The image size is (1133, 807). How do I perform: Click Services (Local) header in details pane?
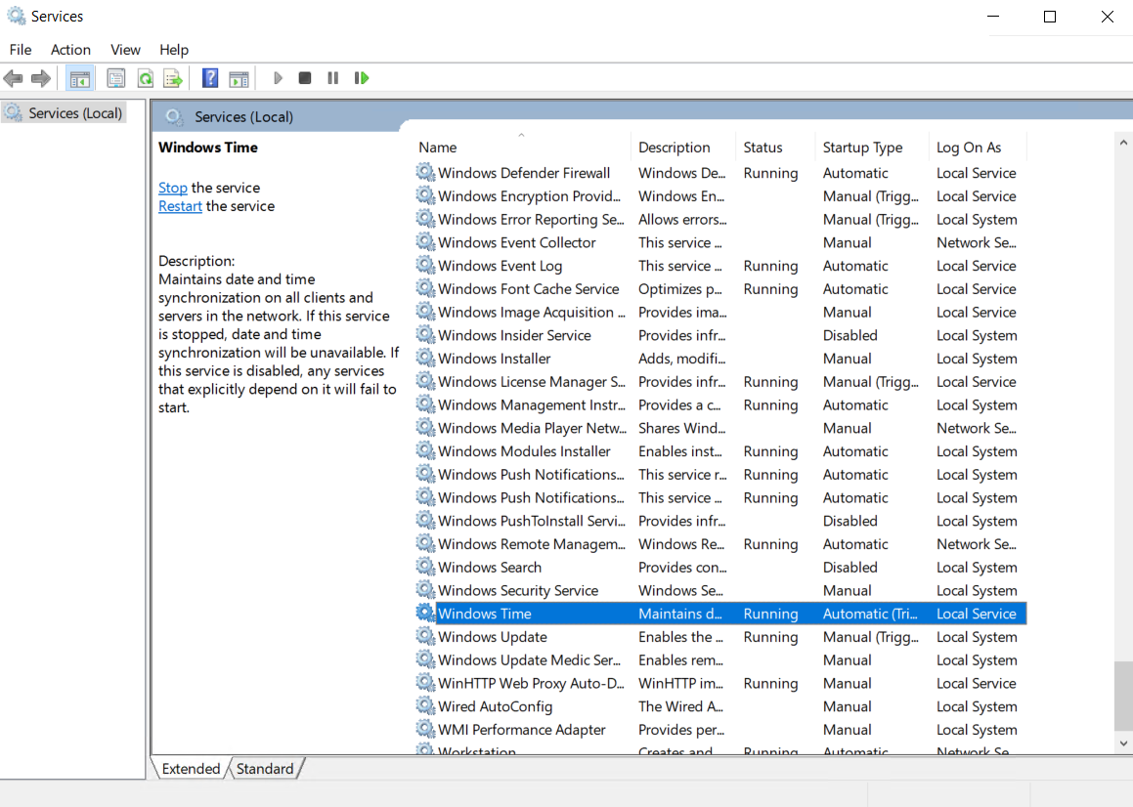(x=243, y=117)
